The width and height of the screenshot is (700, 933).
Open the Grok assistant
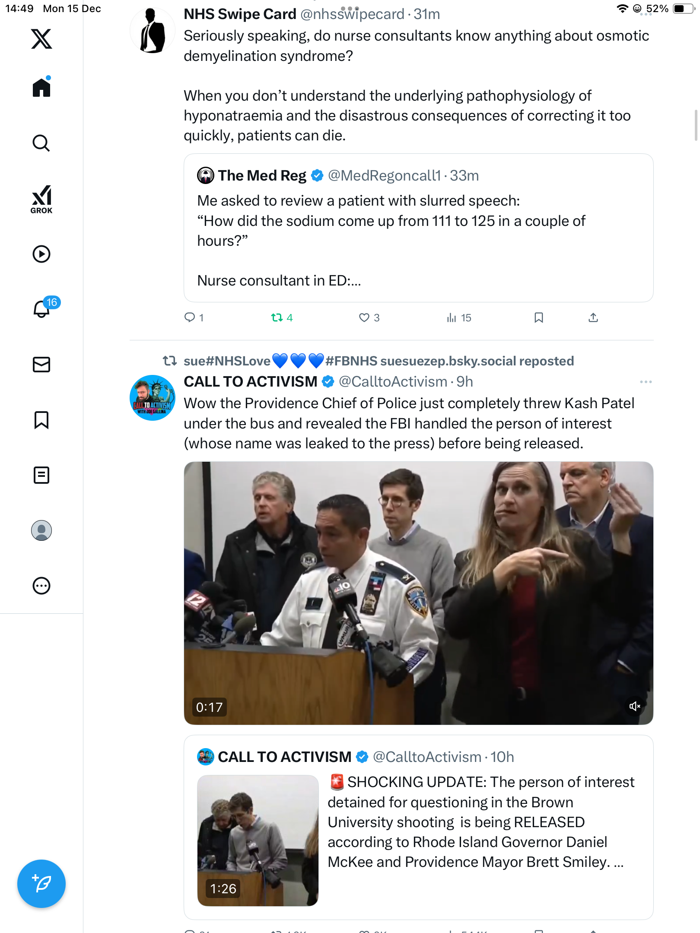[x=41, y=200]
